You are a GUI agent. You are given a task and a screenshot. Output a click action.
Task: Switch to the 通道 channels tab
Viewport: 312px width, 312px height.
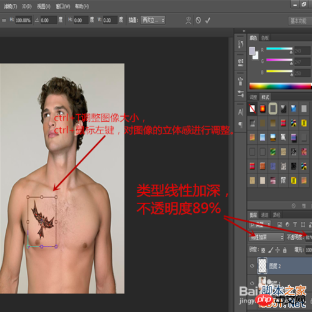265,215
